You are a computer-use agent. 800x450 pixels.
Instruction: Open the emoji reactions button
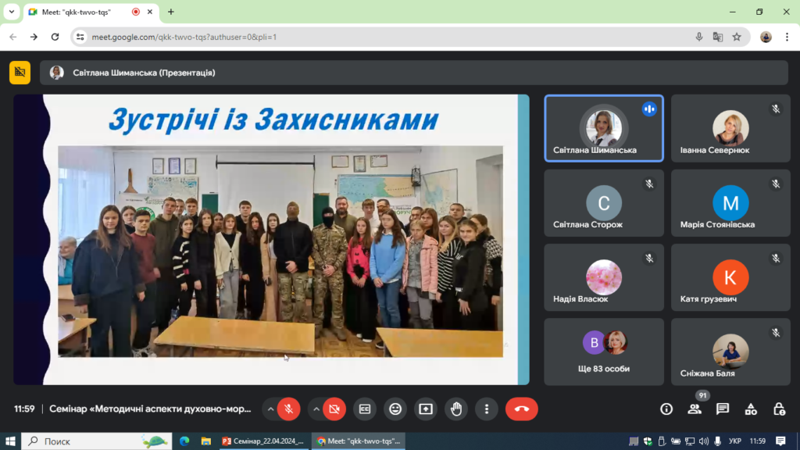(x=395, y=409)
